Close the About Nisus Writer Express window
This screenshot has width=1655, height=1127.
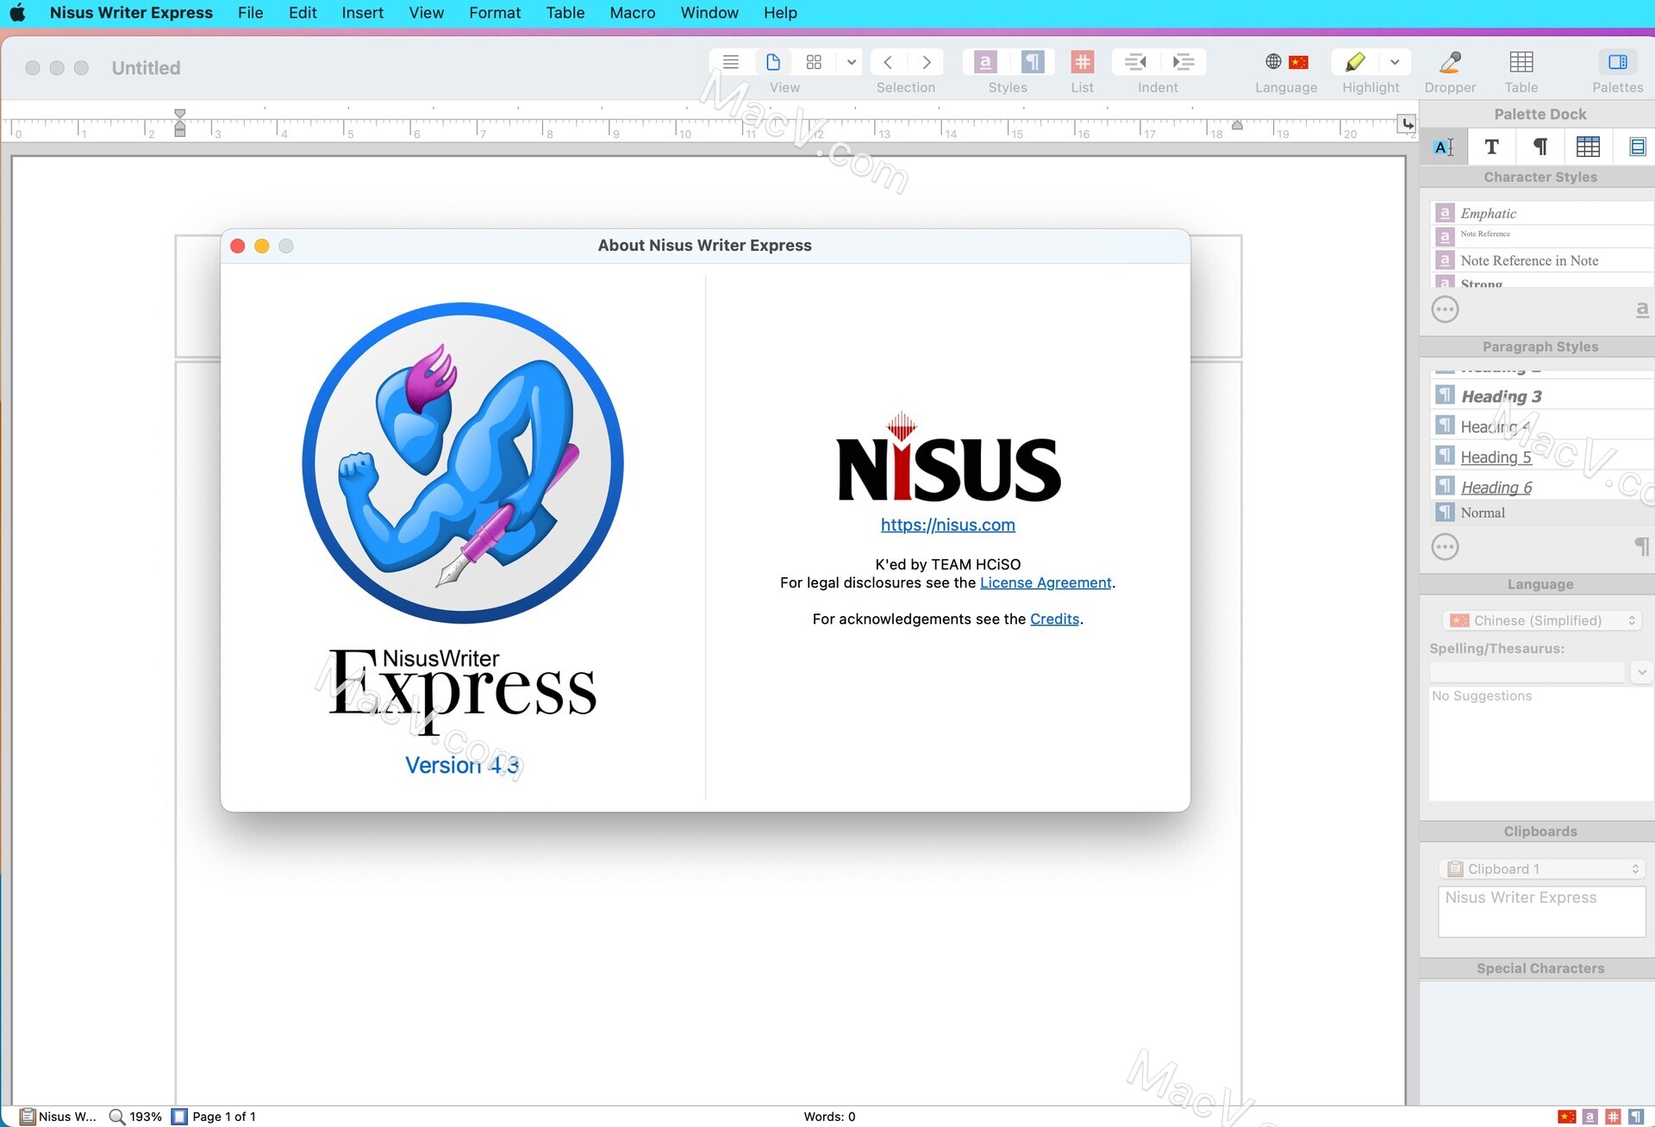238,246
